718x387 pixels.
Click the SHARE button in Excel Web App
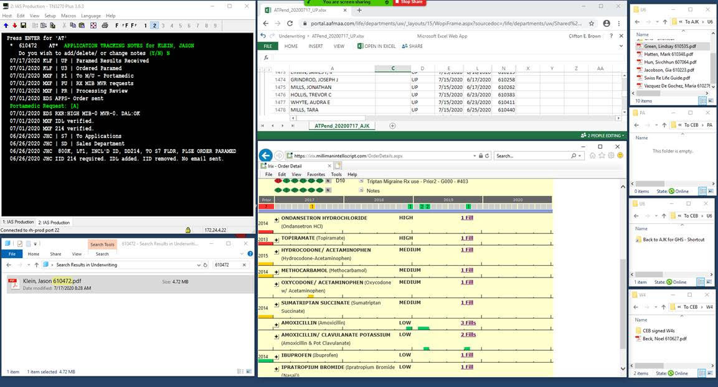(412, 46)
